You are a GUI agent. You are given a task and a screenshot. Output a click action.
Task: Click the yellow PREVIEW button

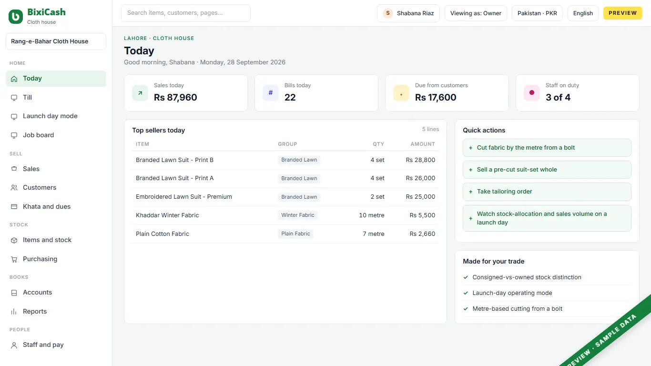[x=622, y=13]
